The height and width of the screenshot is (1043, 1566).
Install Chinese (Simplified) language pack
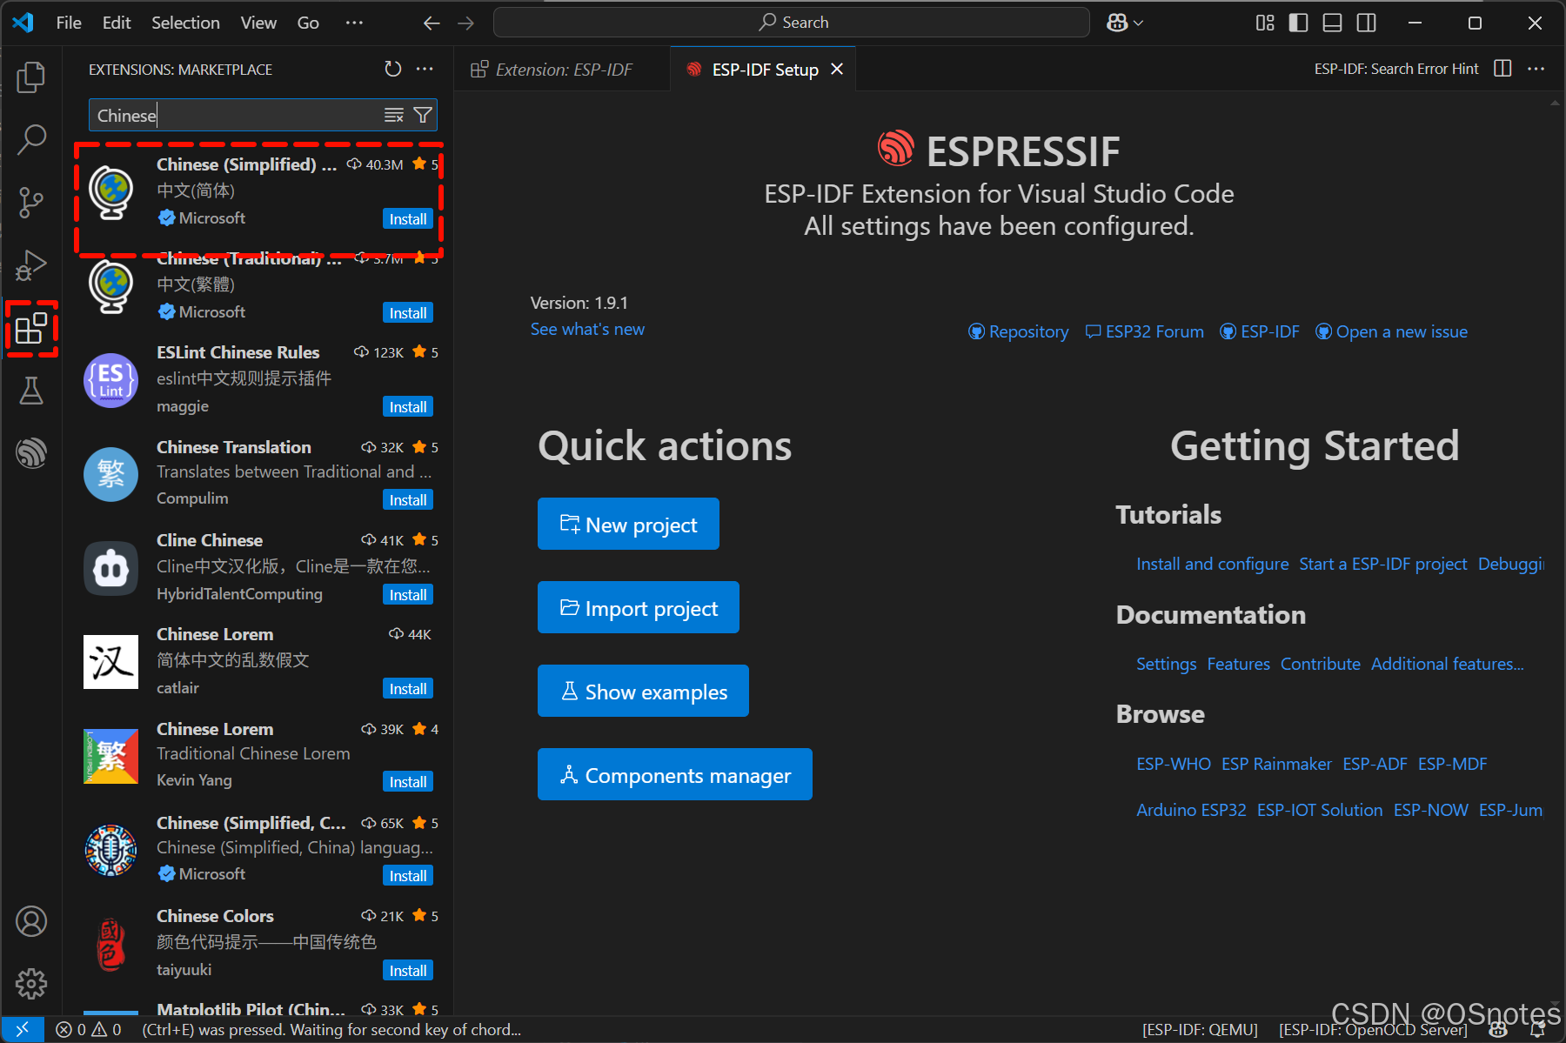click(408, 219)
